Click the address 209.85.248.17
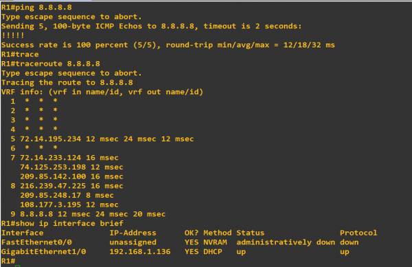The width and height of the screenshot is (412, 267). [x=50, y=196]
